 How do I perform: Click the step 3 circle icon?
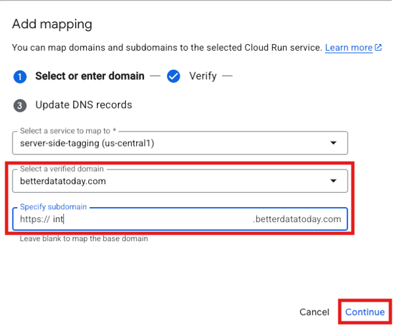pos(20,106)
